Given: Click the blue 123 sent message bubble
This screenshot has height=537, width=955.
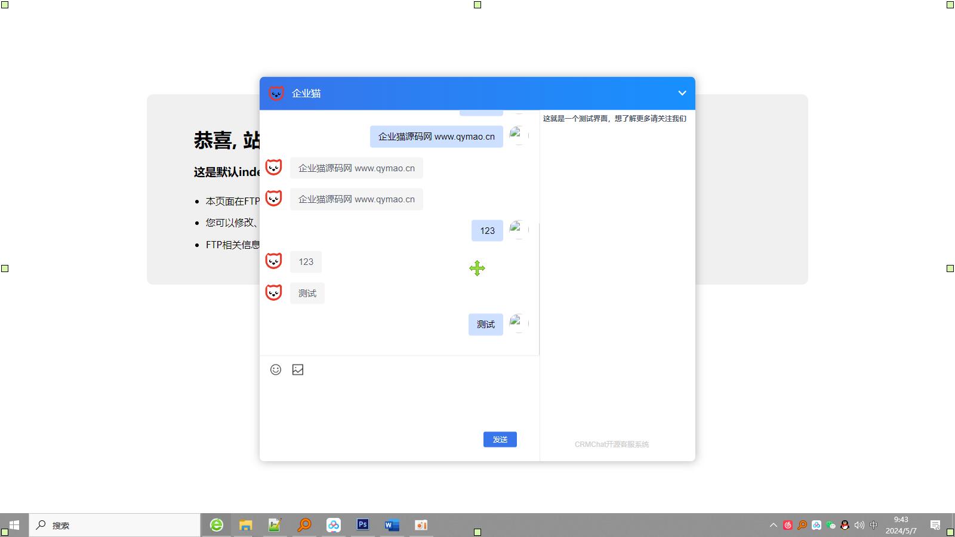Looking at the screenshot, I should pos(487,231).
